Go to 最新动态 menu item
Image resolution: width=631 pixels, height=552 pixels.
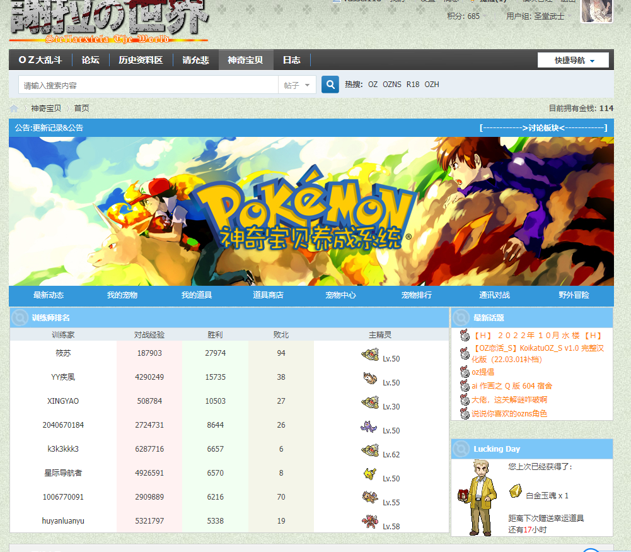49,295
